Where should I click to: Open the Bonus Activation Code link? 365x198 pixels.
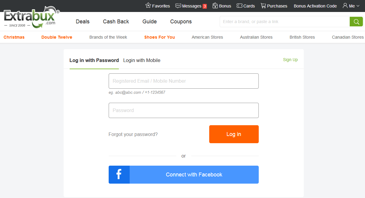315,6
